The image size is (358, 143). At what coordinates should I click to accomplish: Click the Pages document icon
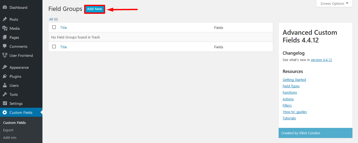(5, 37)
